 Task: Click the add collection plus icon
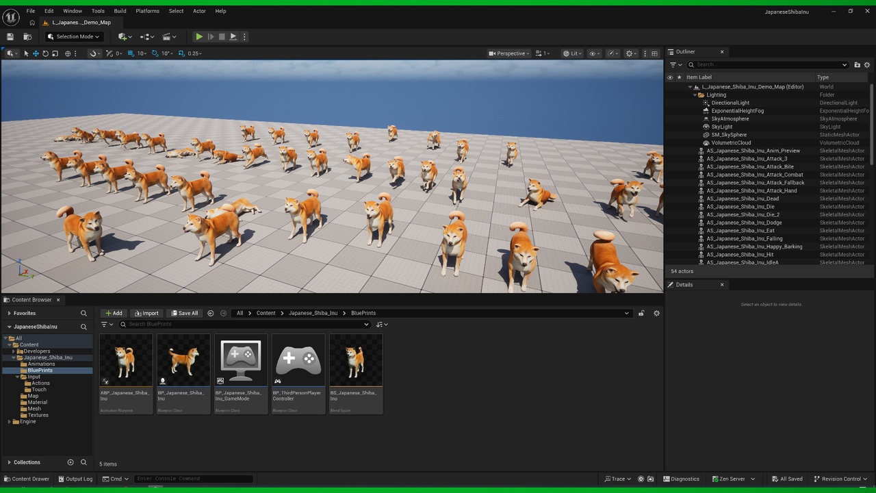[x=70, y=462]
